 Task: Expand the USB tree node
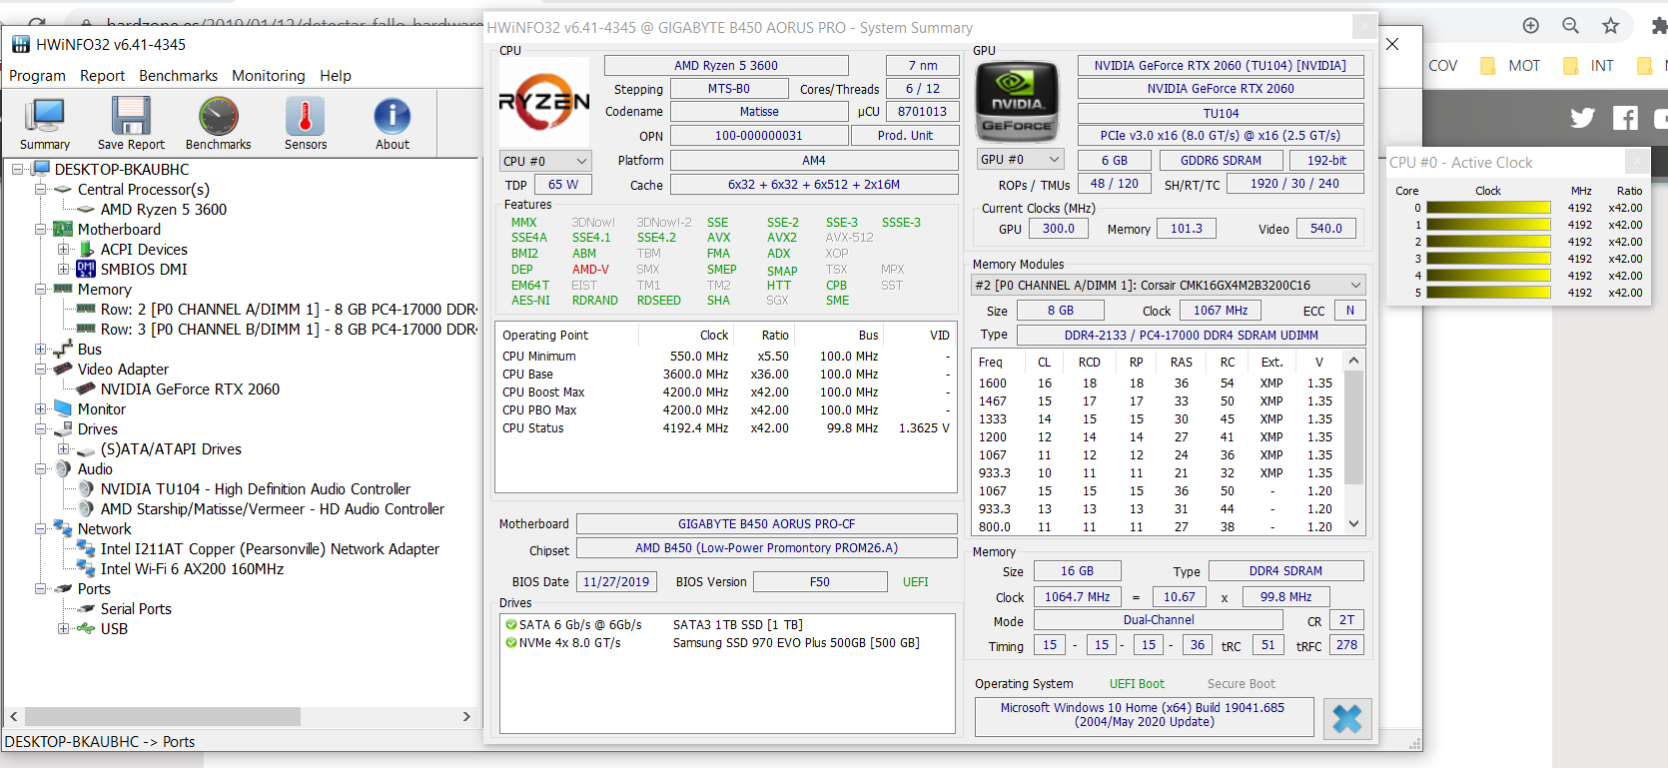coord(63,629)
